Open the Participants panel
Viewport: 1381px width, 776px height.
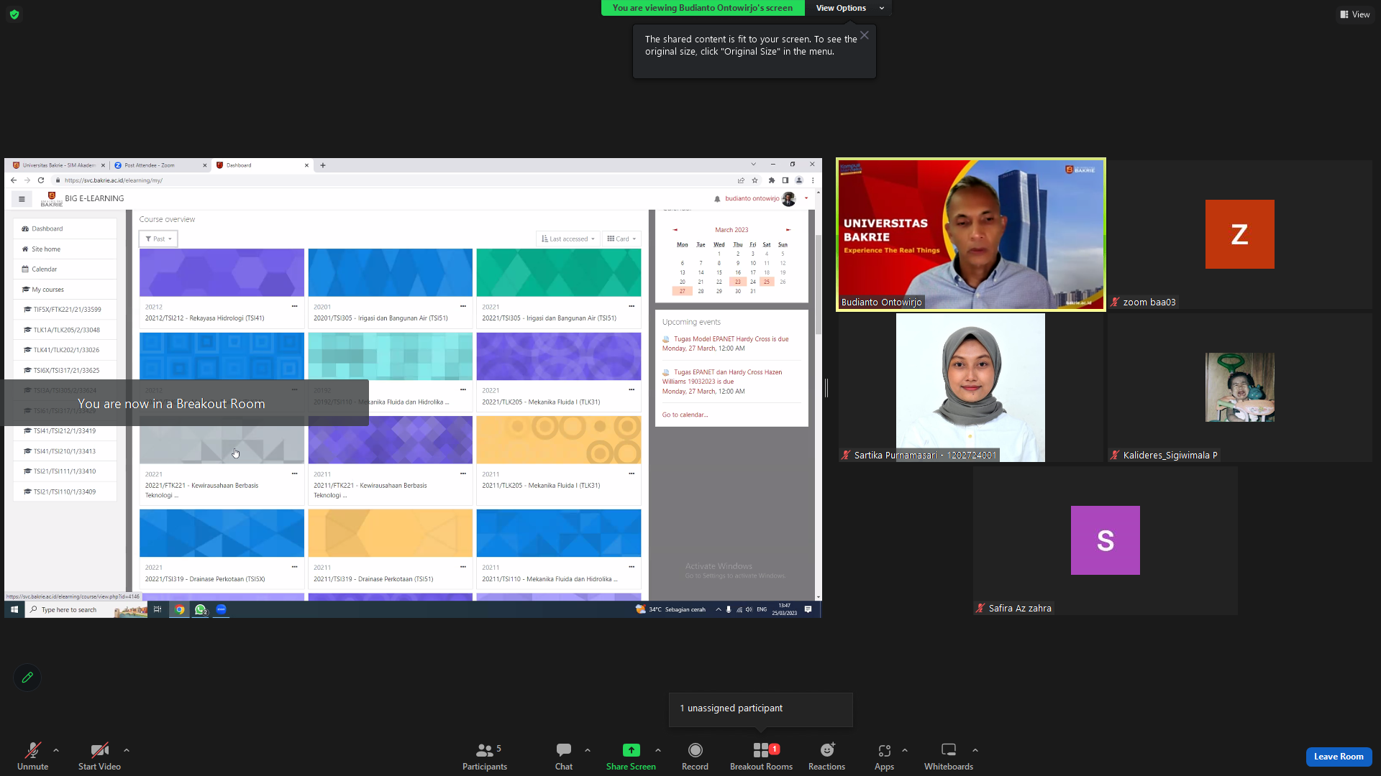click(x=485, y=756)
